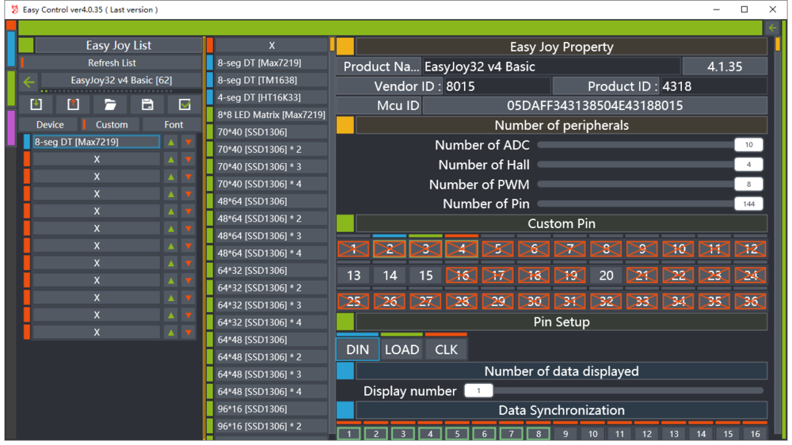Switch to the Custom tab
Image resolution: width=792 pixels, height=445 pixels.
(x=112, y=124)
